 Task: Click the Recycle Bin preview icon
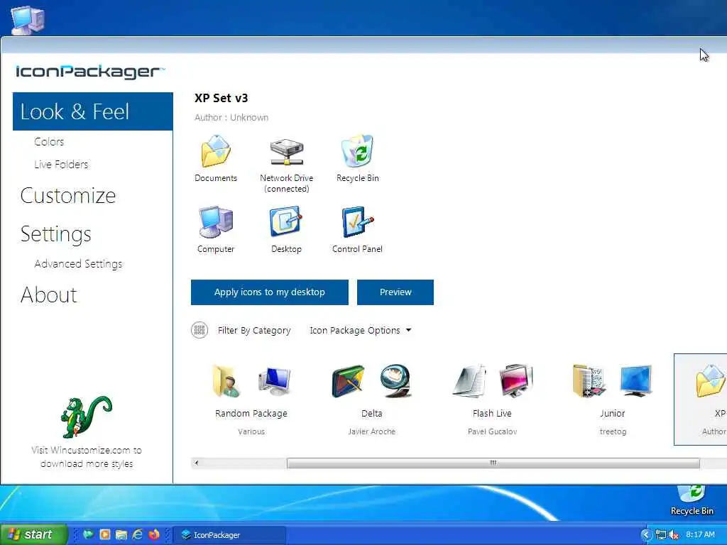pyautogui.click(x=358, y=151)
